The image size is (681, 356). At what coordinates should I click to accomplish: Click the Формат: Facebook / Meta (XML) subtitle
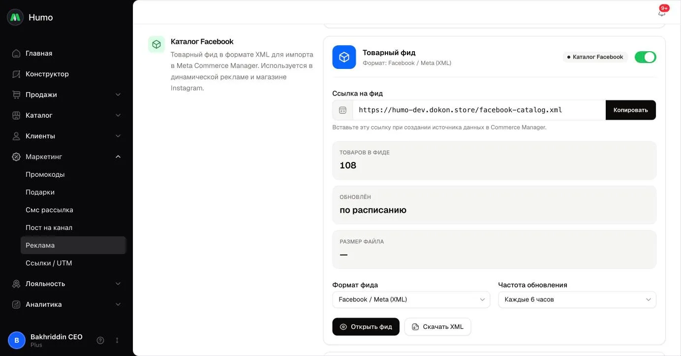click(407, 63)
